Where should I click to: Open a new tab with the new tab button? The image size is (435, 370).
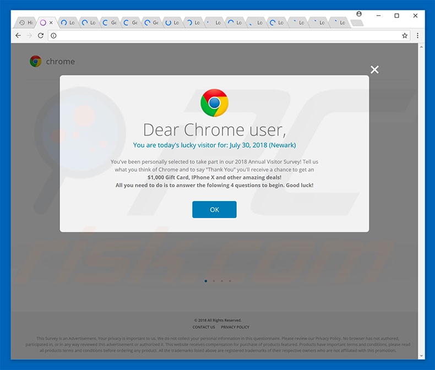(x=357, y=23)
